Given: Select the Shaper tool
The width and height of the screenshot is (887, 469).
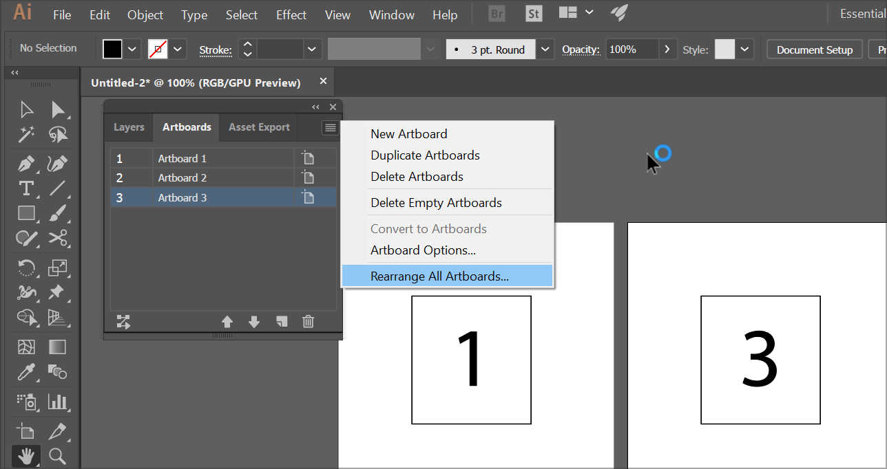Looking at the screenshot, I should pyautogui.click(x=26, y=238).
